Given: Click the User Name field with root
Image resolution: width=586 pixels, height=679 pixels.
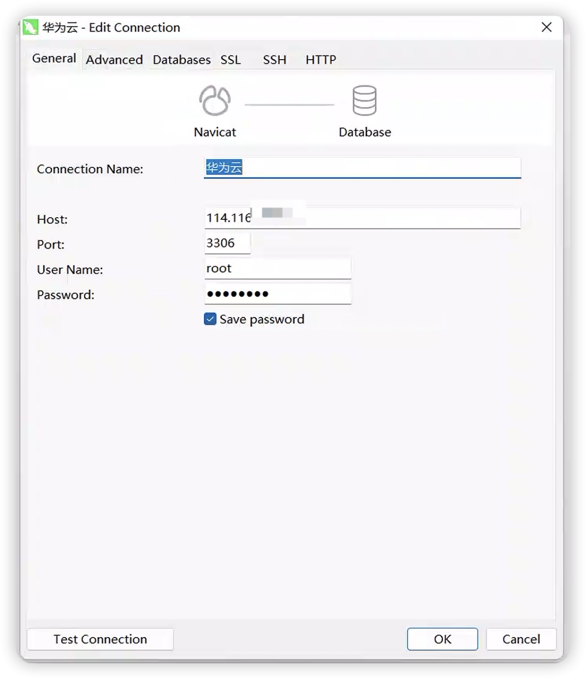Looking at the screenshot, I should 278,268.
